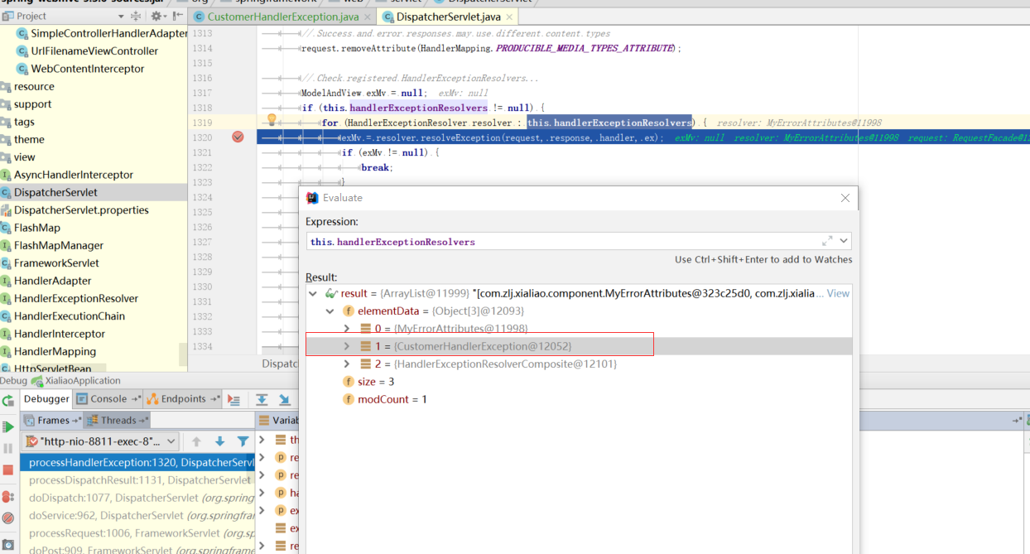Open the expression history dropdown

(x=844, y=241)
